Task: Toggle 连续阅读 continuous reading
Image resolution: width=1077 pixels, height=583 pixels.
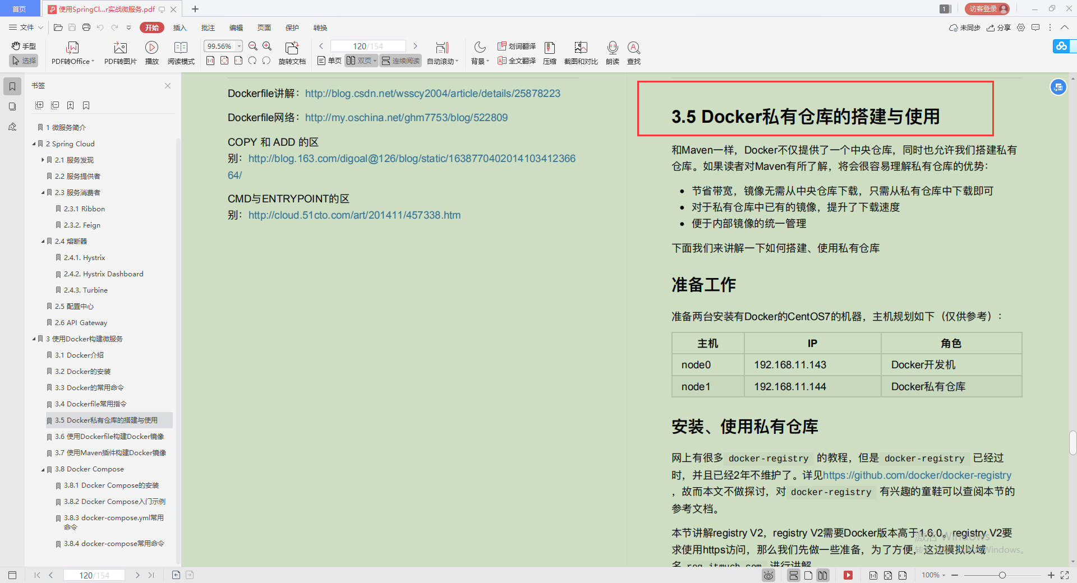Action: click(401, 61)
